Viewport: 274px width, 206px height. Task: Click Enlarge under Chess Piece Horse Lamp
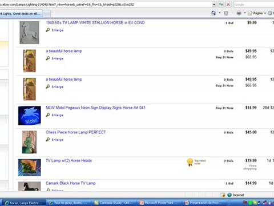(x=58, y=140)
